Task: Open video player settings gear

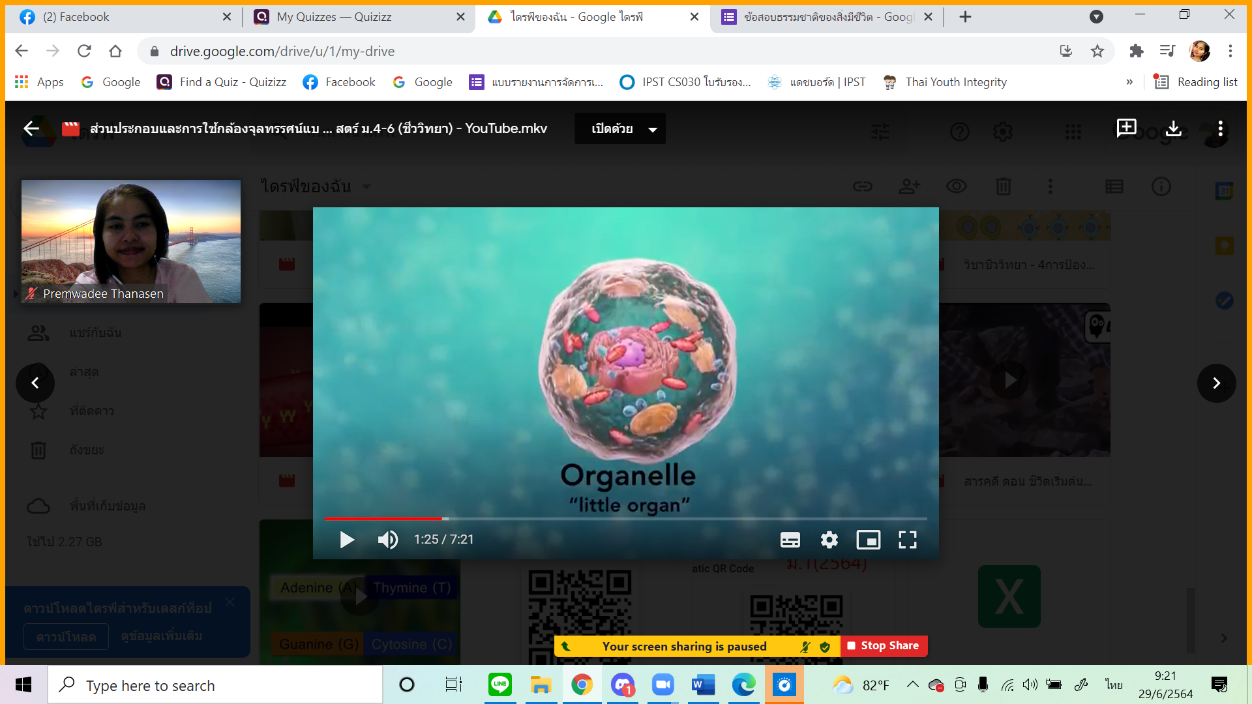Action: tap(829, 540)
